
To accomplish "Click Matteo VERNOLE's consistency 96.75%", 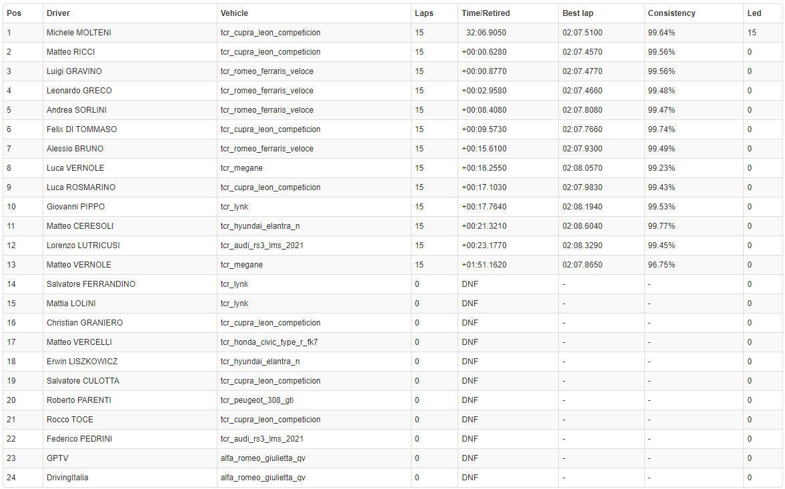I will (661, 265).
